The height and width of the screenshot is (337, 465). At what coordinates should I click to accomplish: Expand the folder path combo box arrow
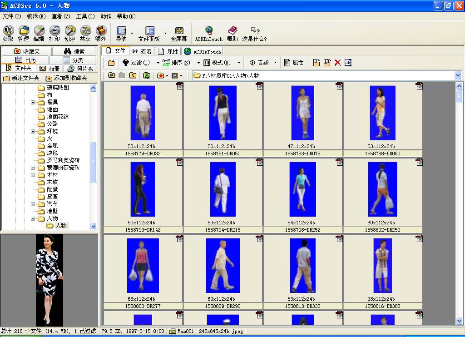coord(458,75)
